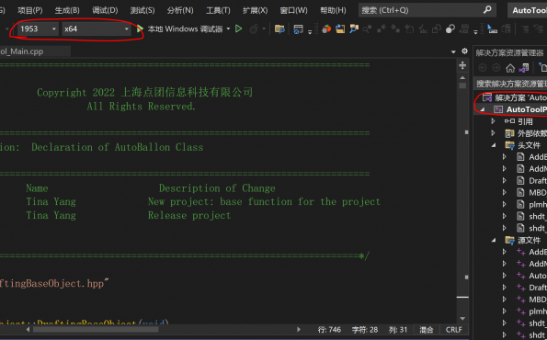This screenshot has width=547, height=340.
Task: Select the Draft source file under 源文件
Action: click(x=537, y=288)
